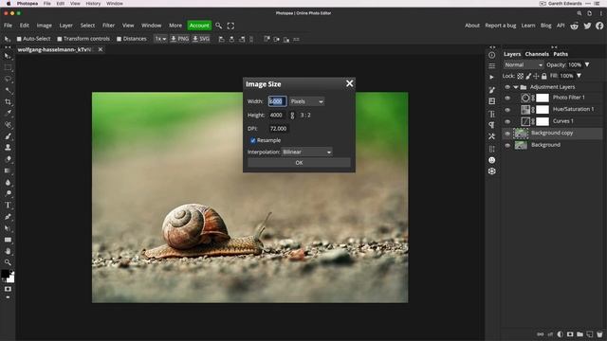Screen dimensions: 607x341
Task: Open the 1x export scale dropdown
Action: pyautogui.click(x=160, y=39)
